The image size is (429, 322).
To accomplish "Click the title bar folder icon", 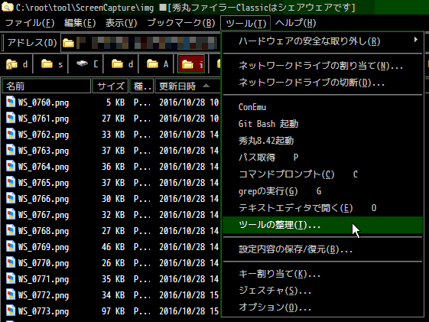I will click(x=7, y=7).
